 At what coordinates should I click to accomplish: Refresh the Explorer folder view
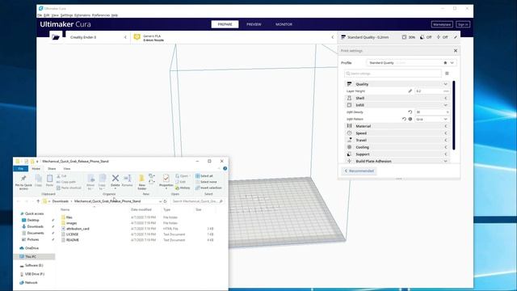165,201
